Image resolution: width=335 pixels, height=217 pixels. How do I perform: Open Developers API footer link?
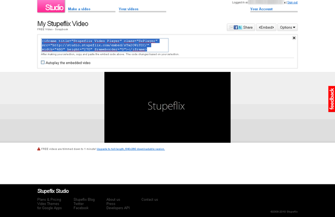pyautogui.click(x=118, y=208)
